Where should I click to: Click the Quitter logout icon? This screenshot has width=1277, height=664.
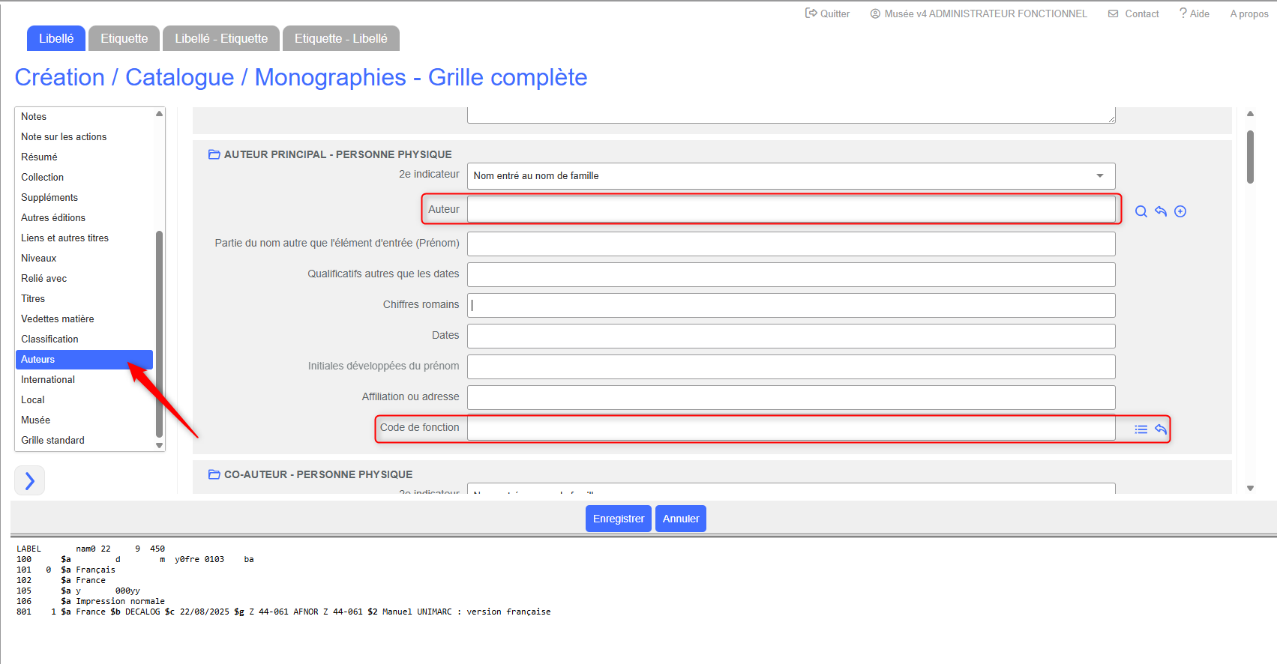click(811, 13)
